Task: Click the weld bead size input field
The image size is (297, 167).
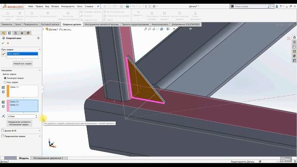Action: pyautogui.click(x=21, y=116)
